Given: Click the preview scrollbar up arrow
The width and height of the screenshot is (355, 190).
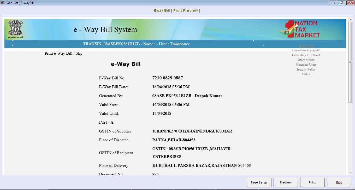Looking at the screenshot, I should (x=350, y=20).
